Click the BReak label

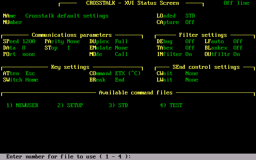pos(98,80)
